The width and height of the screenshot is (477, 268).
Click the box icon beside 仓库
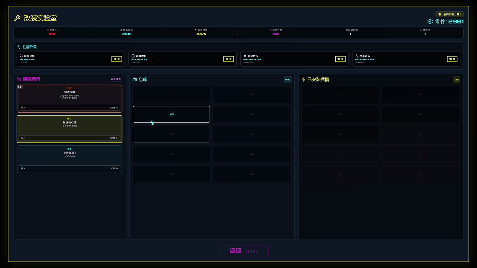[135, 80]
